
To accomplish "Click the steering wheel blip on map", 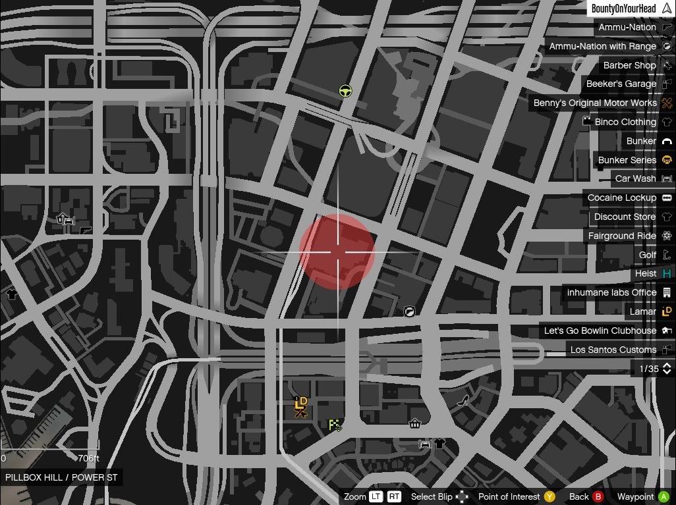I will pos(345,92).
